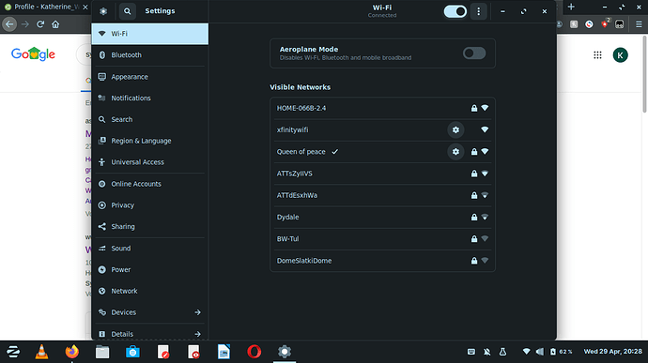Toggle the notifications bell in the system tray
This screenshot has width=648, height=363.
click(x=486, y=352)
